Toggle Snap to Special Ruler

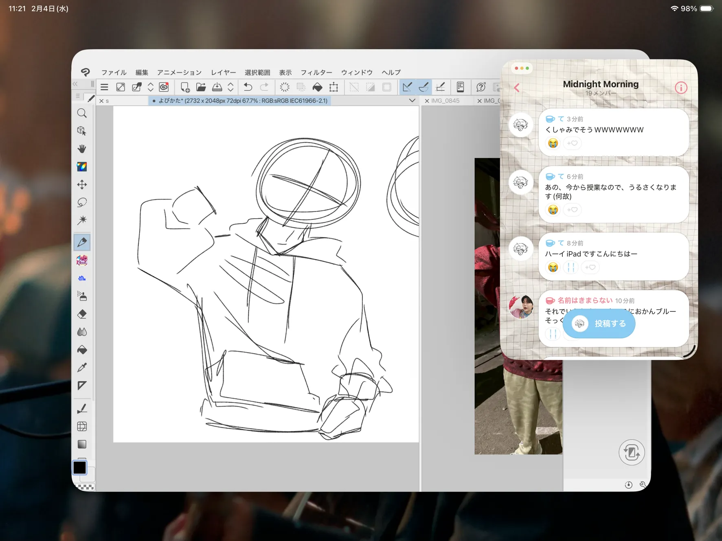point(424,87)
